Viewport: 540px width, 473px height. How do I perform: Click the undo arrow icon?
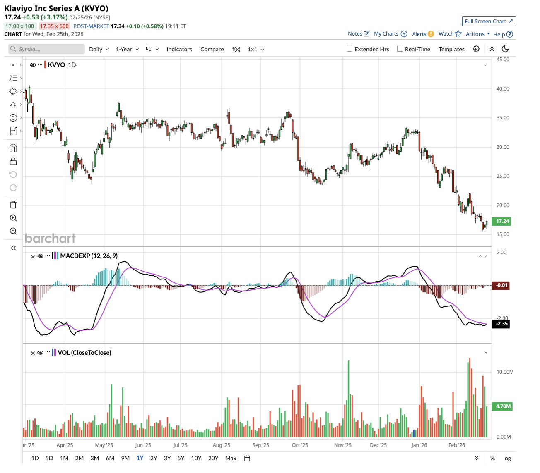[x=13, y=174]
